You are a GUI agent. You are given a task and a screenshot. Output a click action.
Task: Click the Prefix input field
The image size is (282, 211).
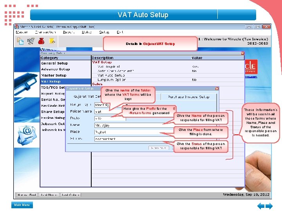click(x=110, y=118)
